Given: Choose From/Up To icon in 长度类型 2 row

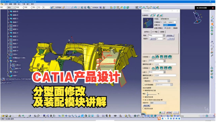Looking at the screenshot, I should pos(162,68).
